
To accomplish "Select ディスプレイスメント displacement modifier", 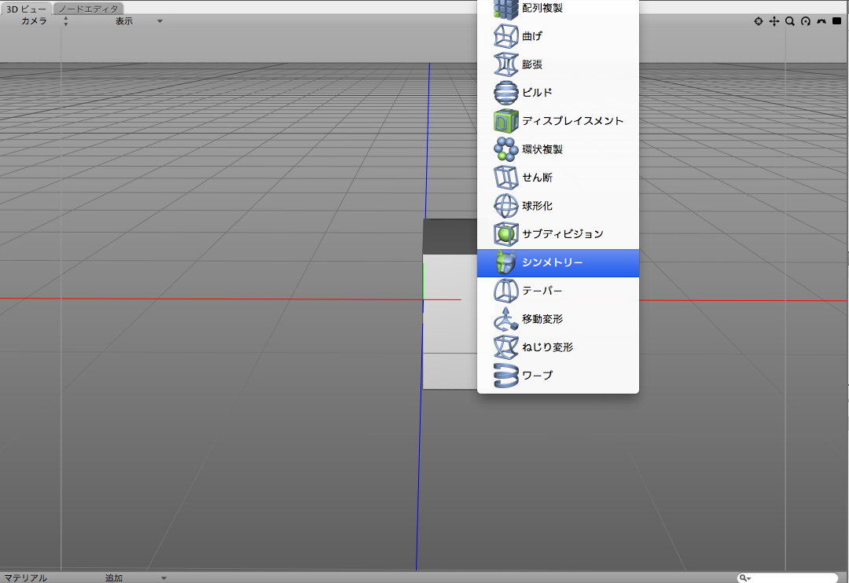I will pos(557,121).
